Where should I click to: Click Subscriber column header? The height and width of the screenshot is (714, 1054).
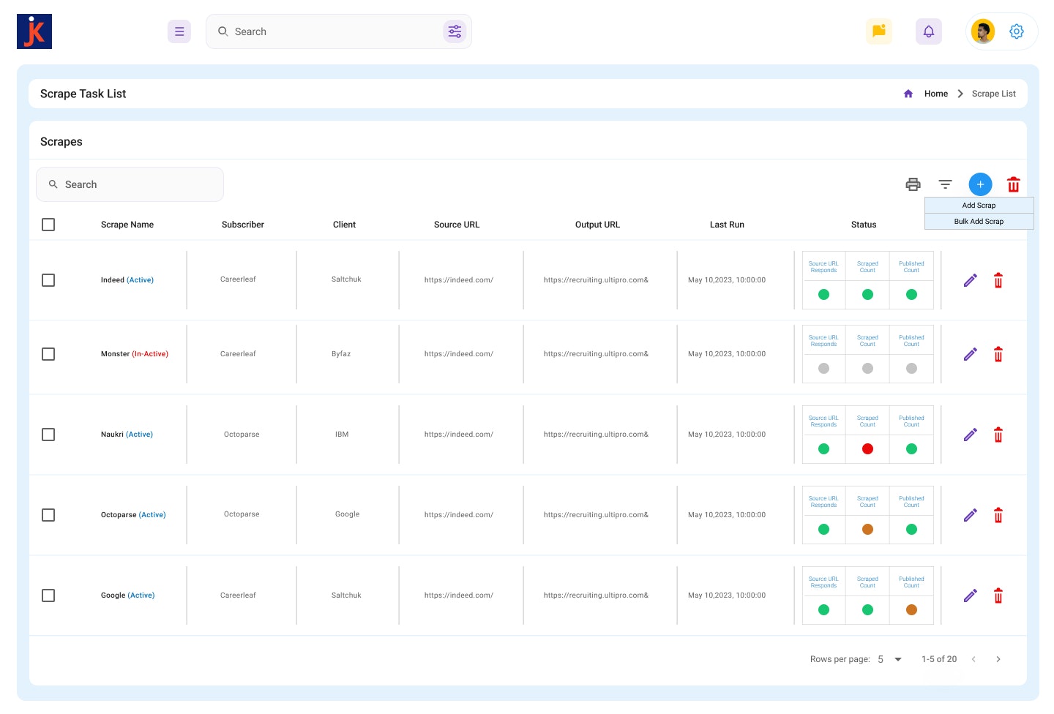pyautogui.click(x=243, y=225)
